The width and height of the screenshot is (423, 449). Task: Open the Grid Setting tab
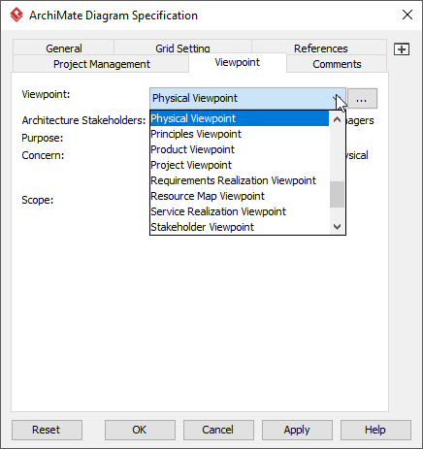click(x=182, y=48)
